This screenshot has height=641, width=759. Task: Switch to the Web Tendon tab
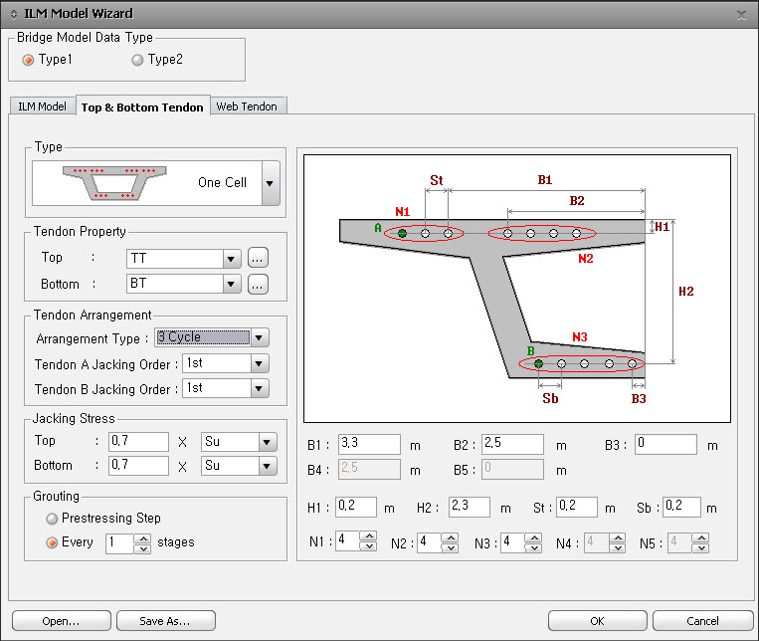click(247, 107)
